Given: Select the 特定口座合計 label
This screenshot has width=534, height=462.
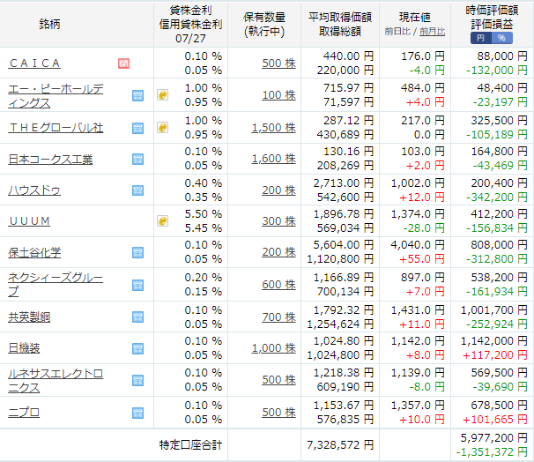Looking at the screenshot, I should click(190, 445).
